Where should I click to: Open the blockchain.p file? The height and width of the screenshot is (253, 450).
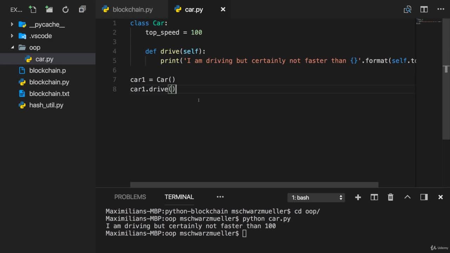47,70
